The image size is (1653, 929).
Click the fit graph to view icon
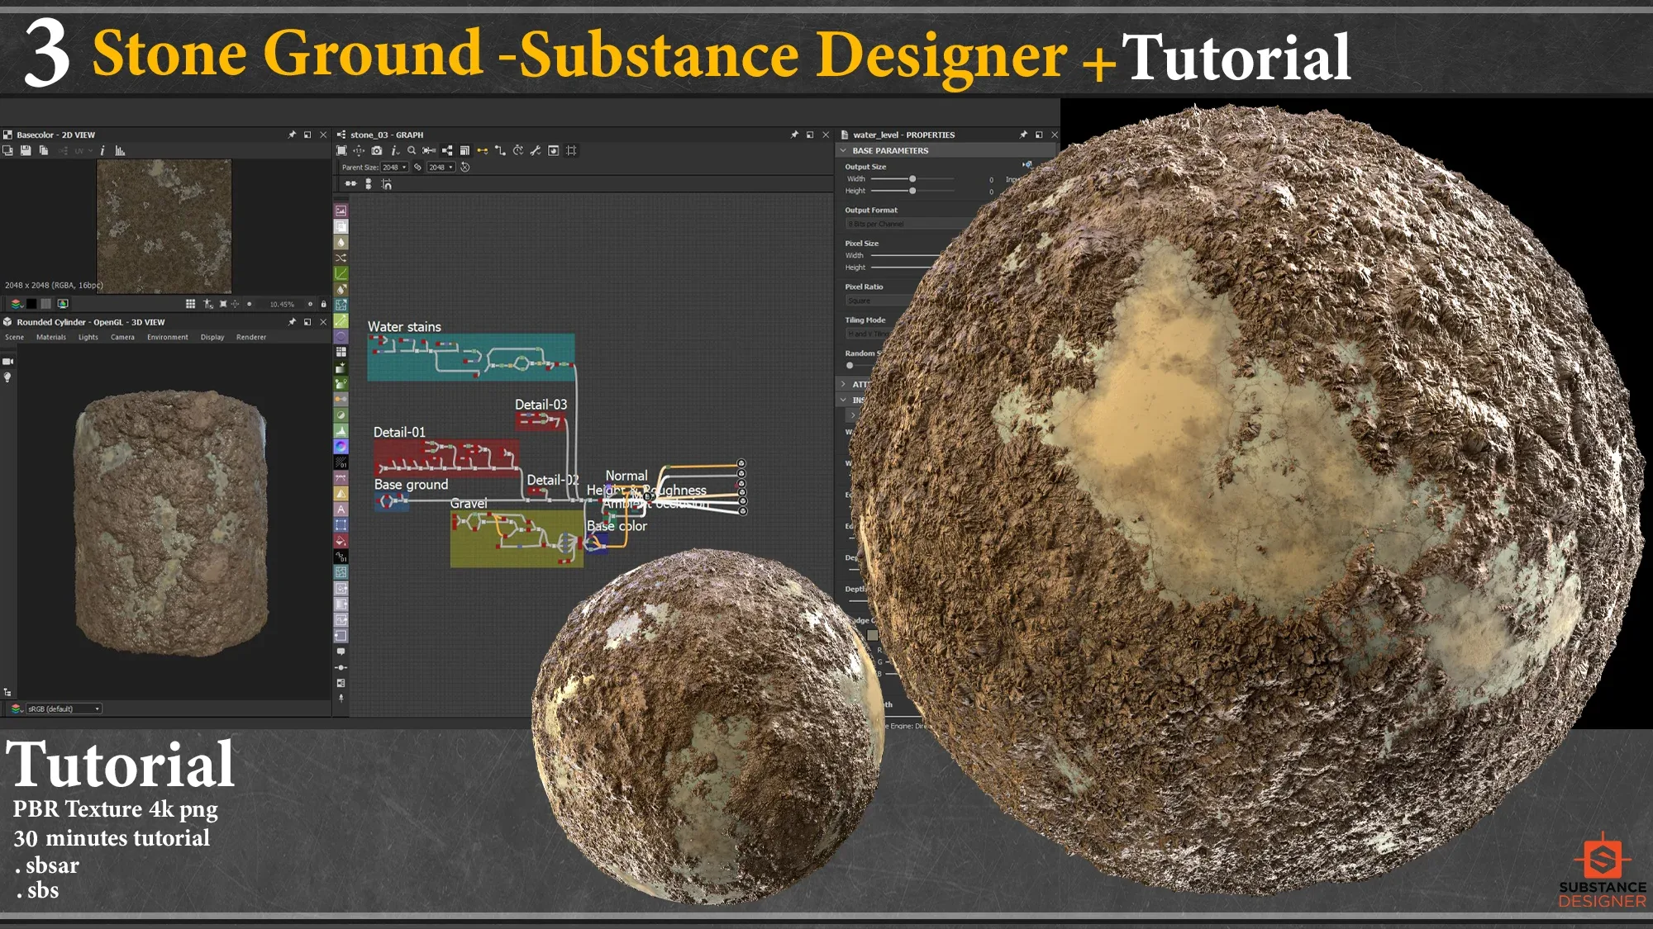(341, 150)
